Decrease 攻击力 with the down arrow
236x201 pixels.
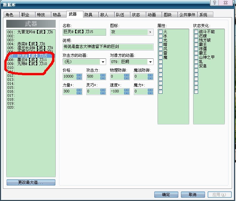pos(103,78)
